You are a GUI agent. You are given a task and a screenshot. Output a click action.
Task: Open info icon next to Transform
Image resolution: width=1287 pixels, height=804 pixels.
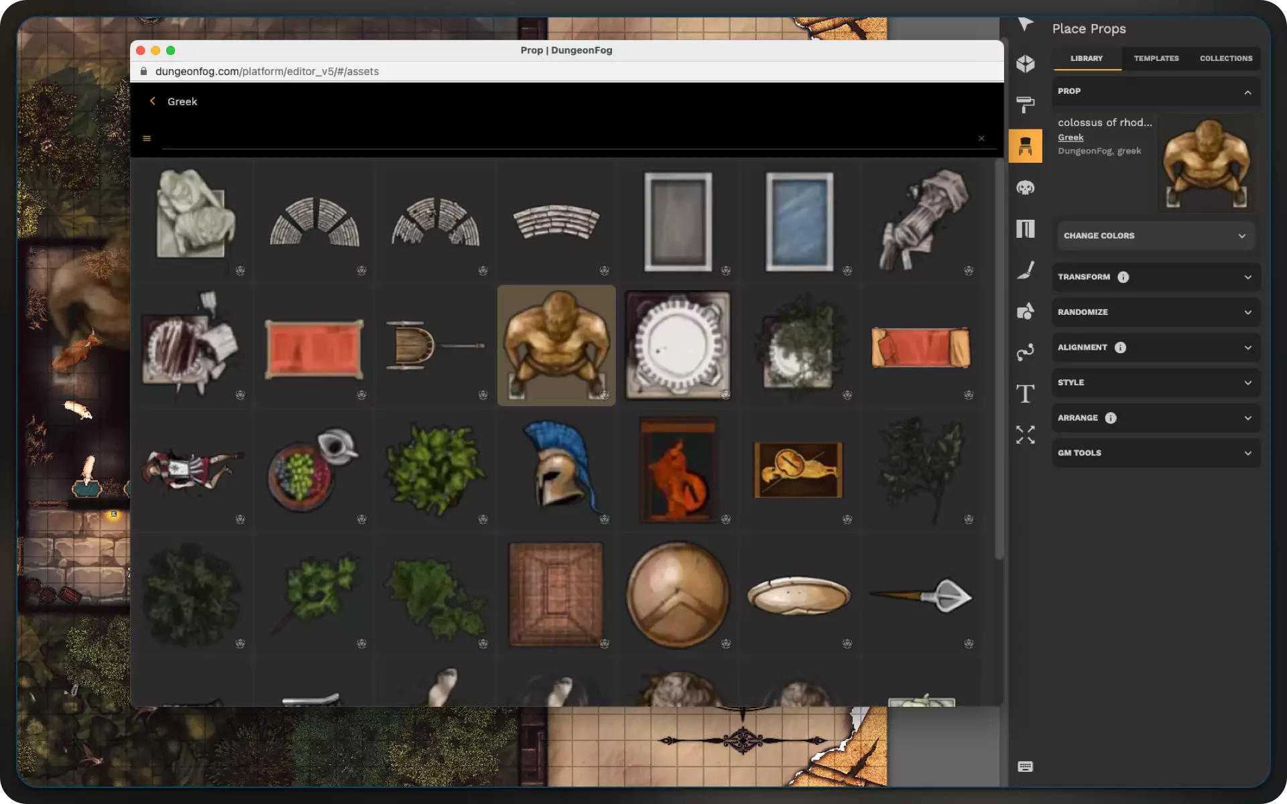pos(1123,277)
